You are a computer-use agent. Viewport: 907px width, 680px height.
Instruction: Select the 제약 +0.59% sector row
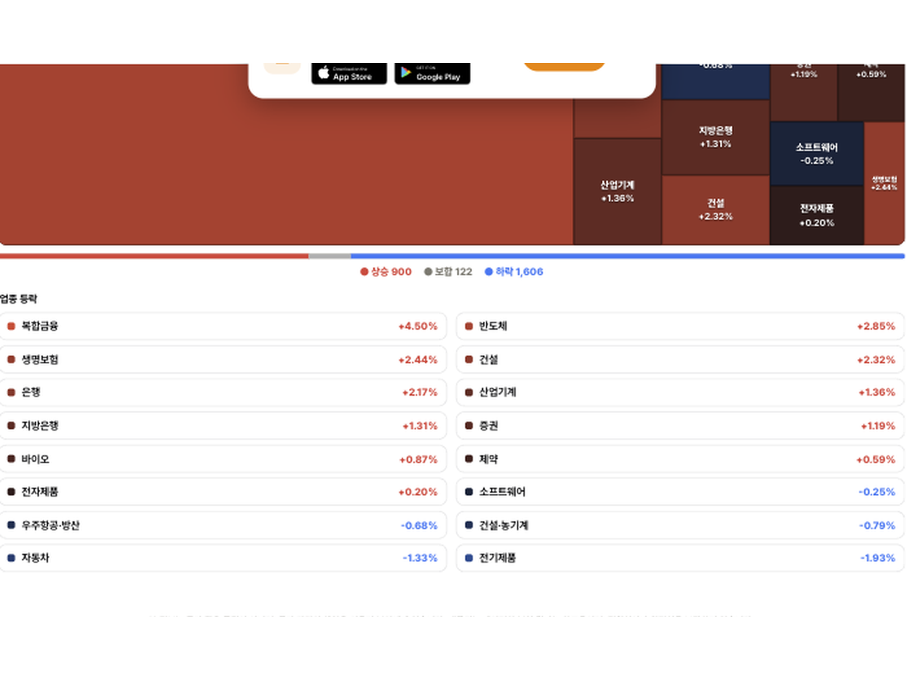click(680, 459)
